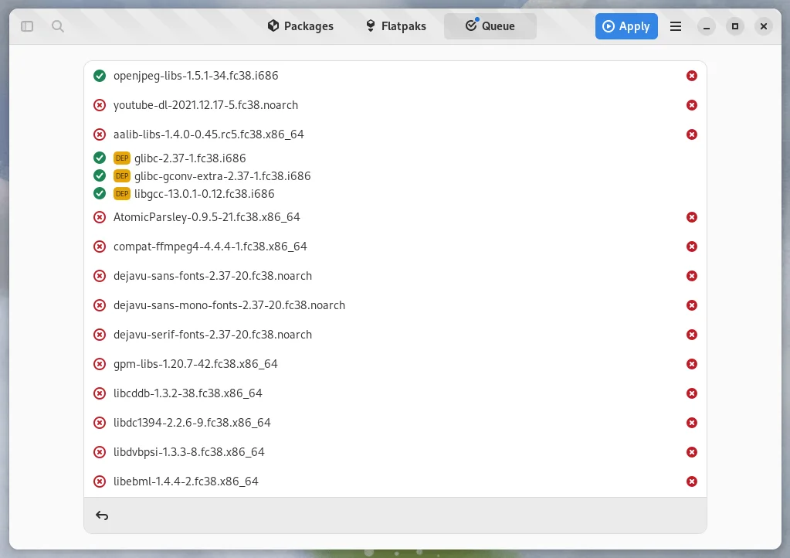Switch to the Flatpaks tab

[x=396, y=26]
